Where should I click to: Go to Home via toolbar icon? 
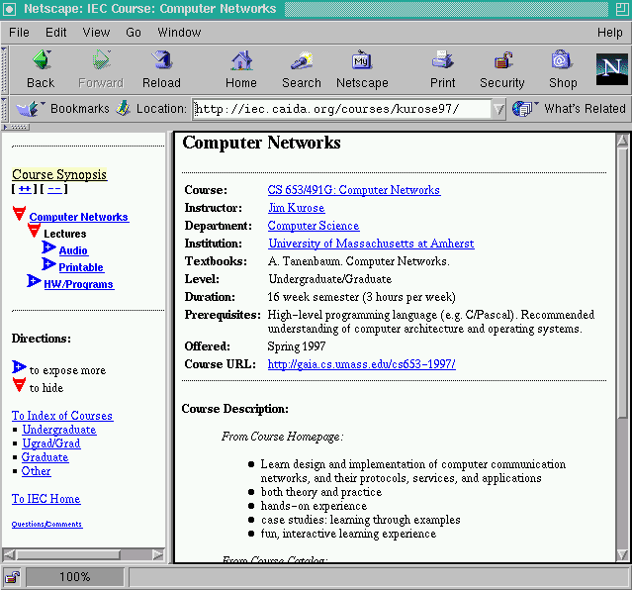[x=241, y=60]
